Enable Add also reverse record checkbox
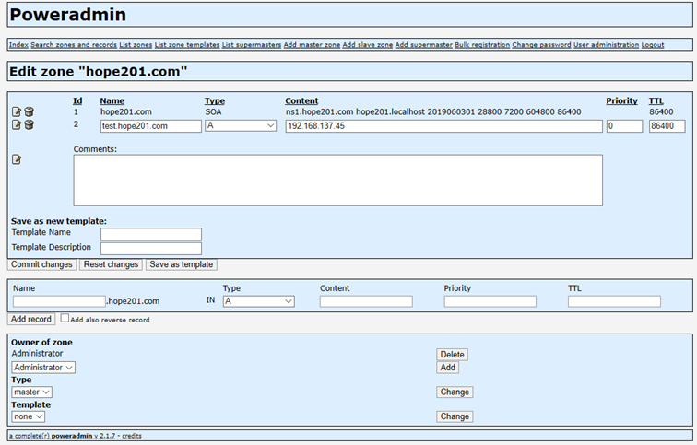This screenshot has height=445, width=697. coord(65,318)
